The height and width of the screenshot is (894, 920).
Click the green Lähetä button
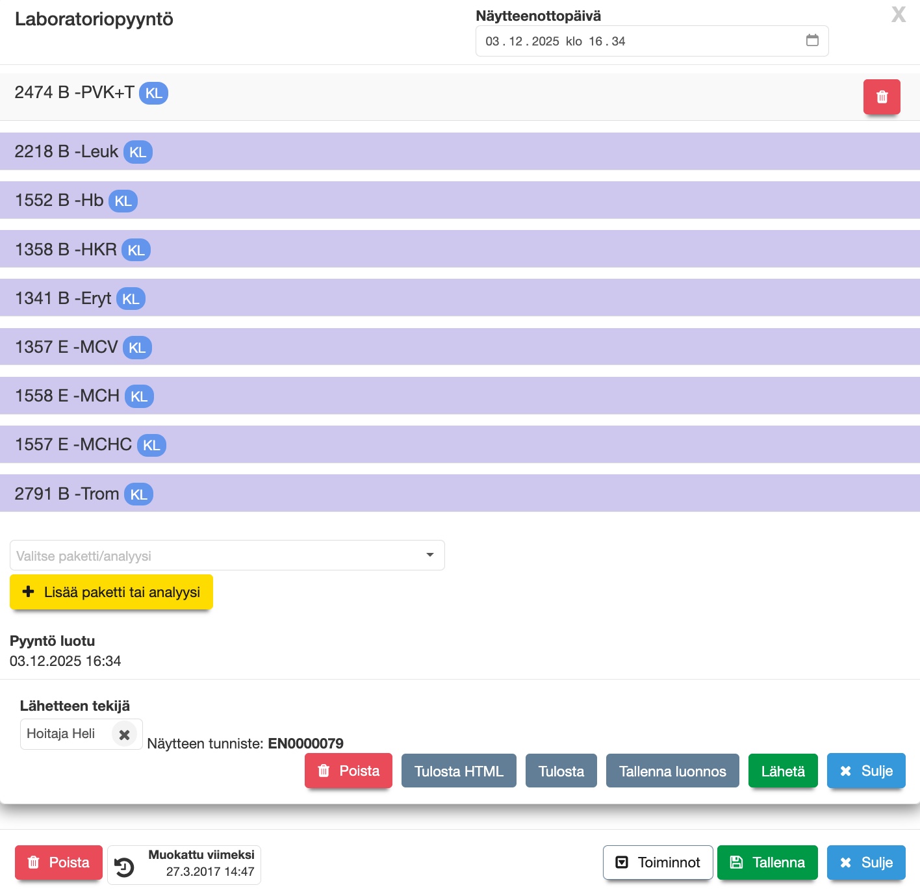tap(782, 771)
